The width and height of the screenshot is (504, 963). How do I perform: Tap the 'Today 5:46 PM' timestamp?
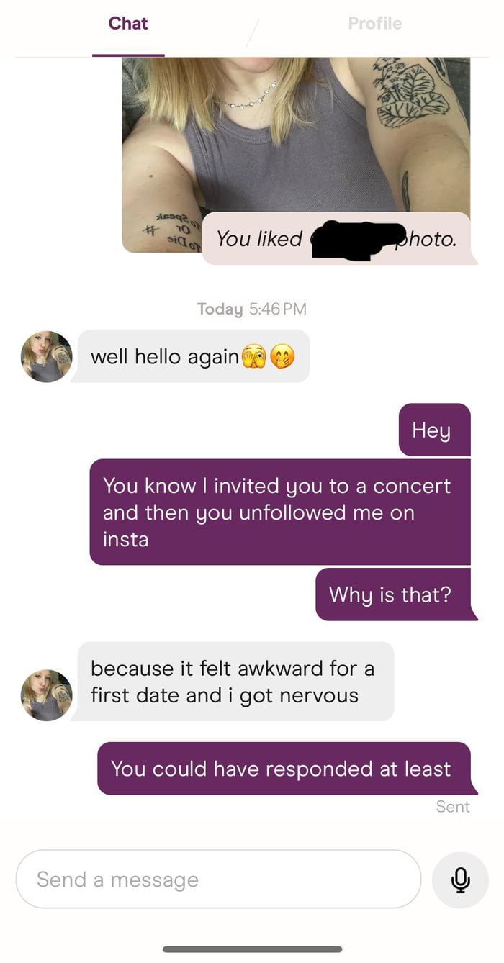click(251, 309)
